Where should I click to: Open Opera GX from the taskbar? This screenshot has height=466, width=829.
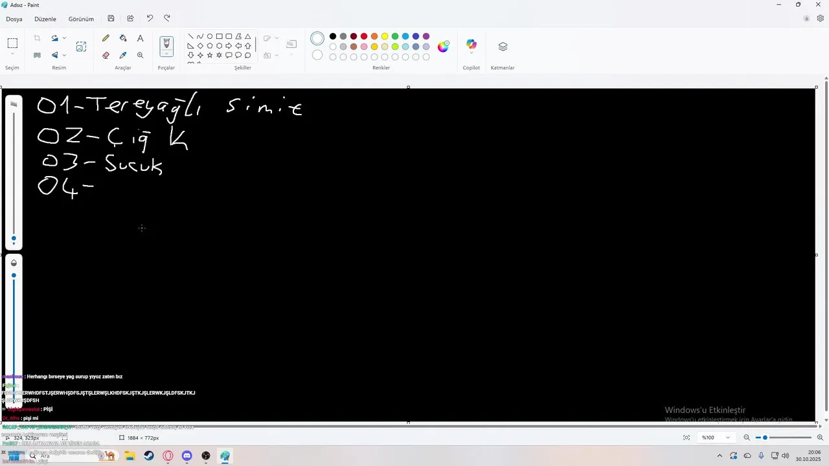[168, 456]
